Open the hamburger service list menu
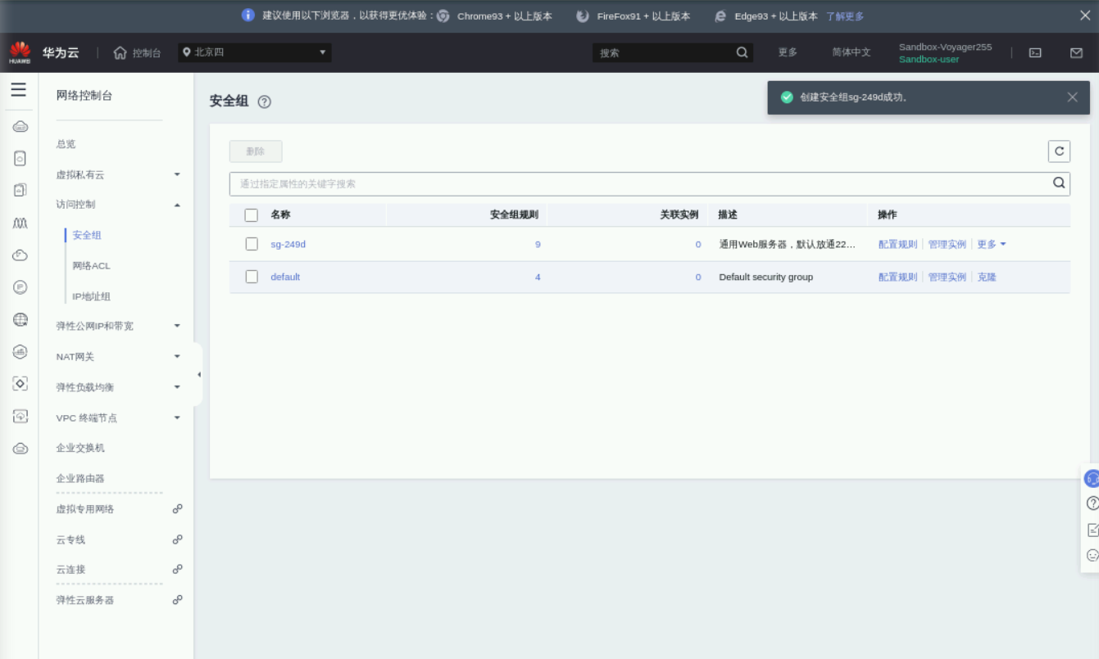 pos(18,90)
